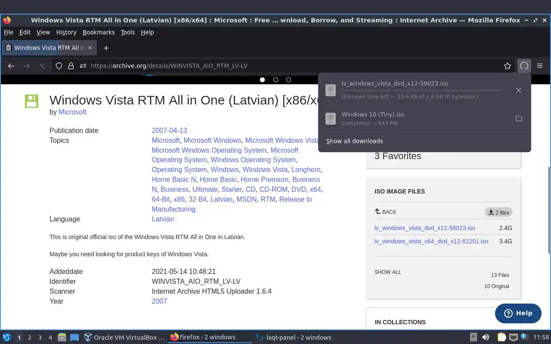
Task: Open a new browser tab
Action: click(106, 48)
